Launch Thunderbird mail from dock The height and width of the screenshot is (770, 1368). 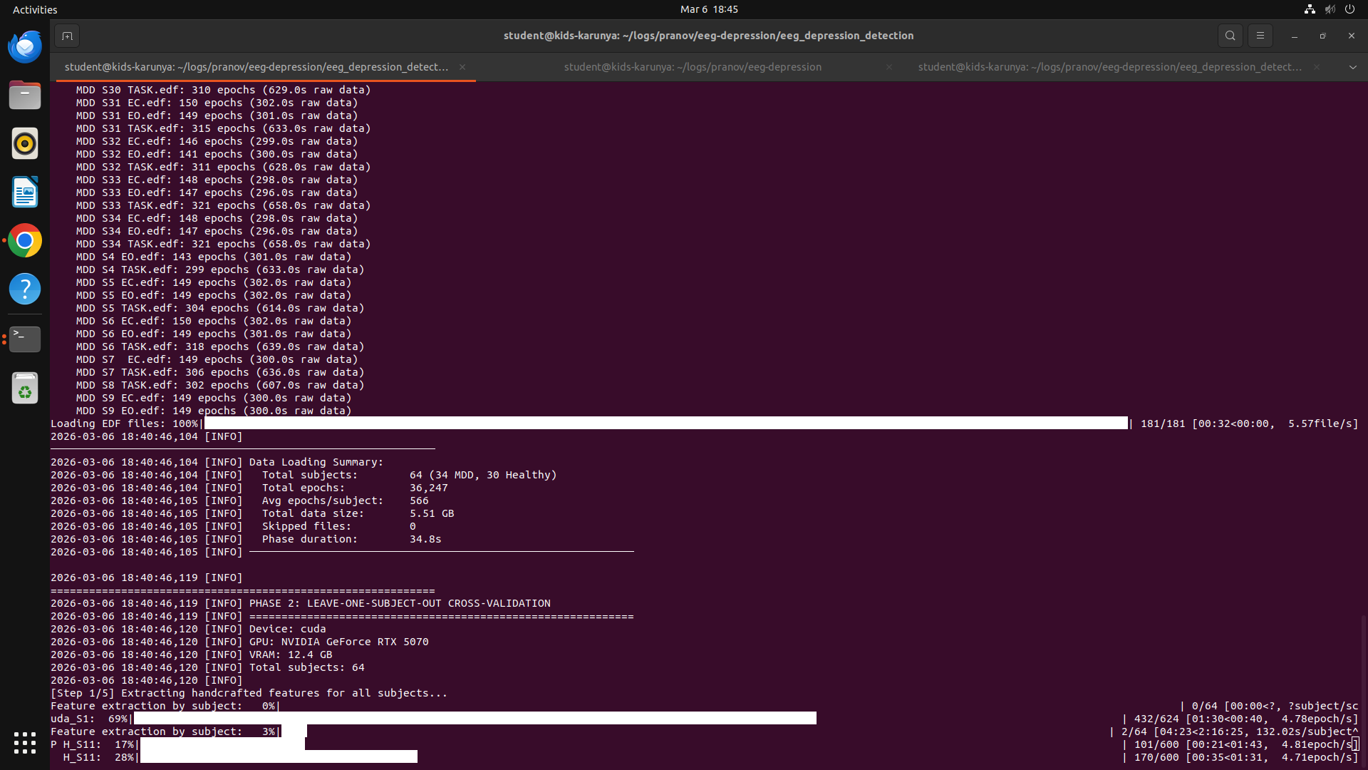coord(25,47)
